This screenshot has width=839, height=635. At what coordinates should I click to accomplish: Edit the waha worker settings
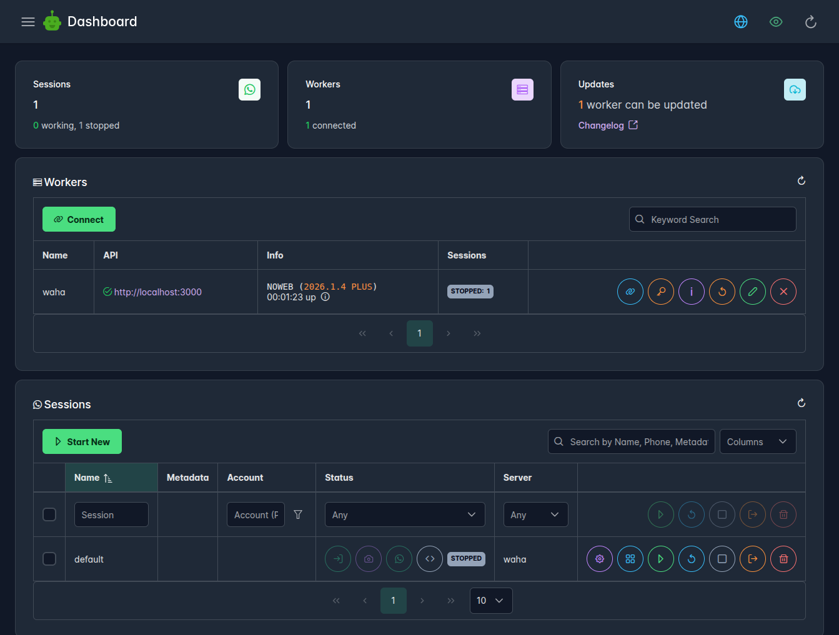point(753,292)
